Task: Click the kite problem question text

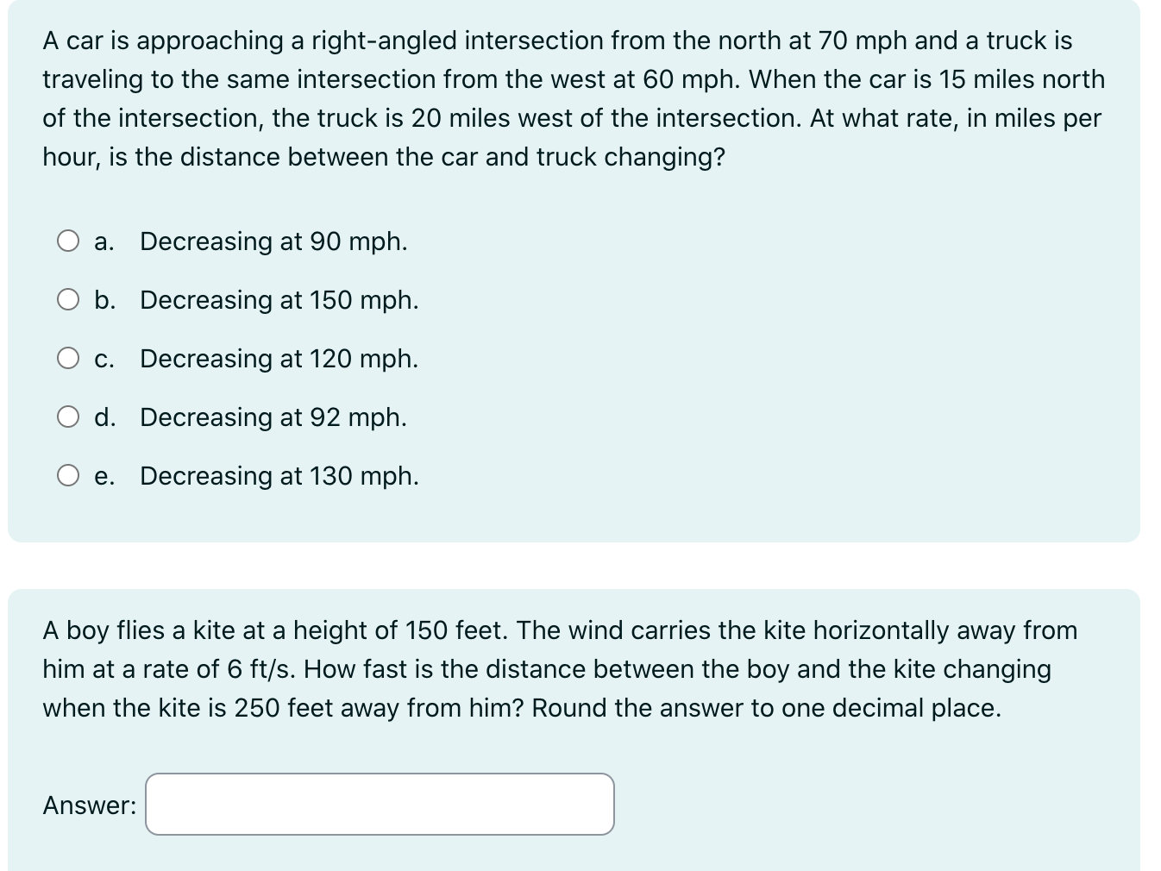Action: [561, 669]
